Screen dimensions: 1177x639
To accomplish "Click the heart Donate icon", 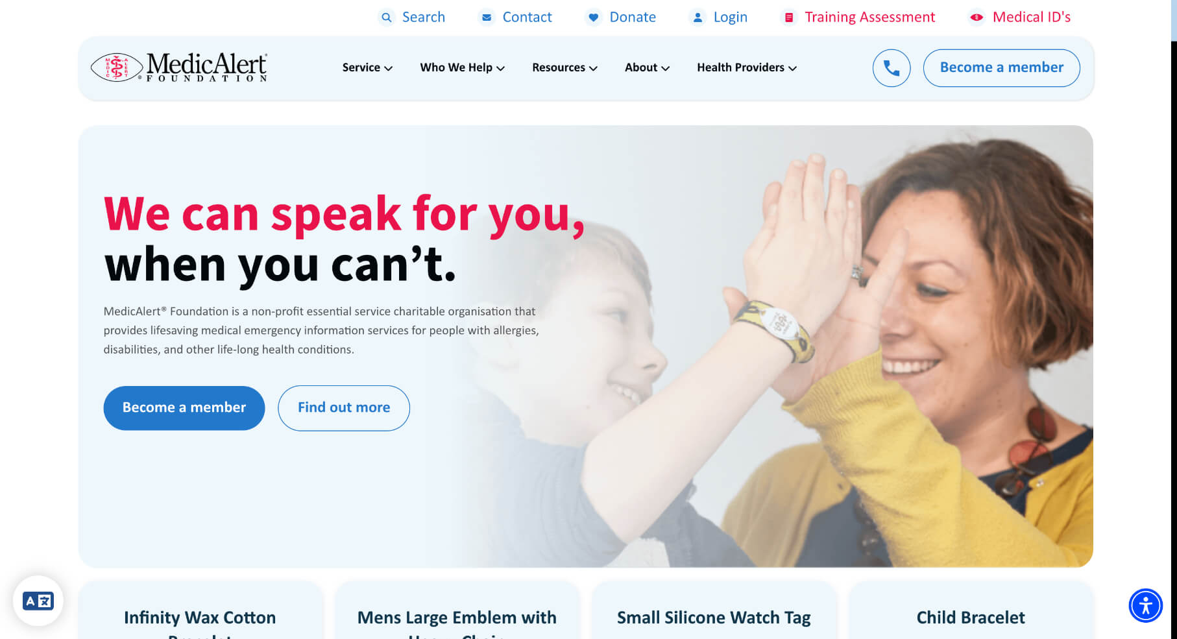I will coord(593,18).
